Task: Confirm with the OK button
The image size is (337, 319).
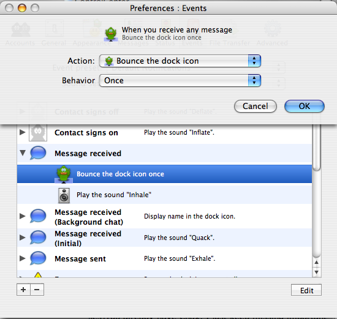Action: pos(305,106)
